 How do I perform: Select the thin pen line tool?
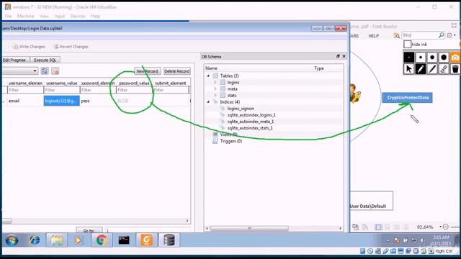[432, 69]
